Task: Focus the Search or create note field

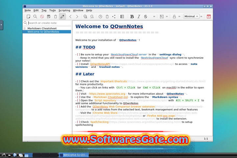Action: pos(47,23)
